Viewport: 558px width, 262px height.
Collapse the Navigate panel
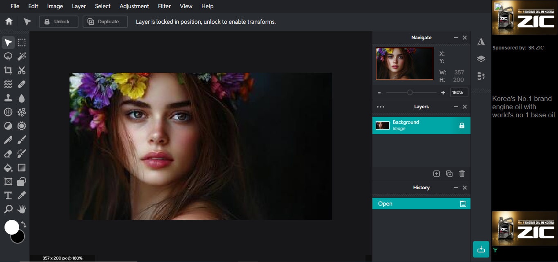click(456, 38)
